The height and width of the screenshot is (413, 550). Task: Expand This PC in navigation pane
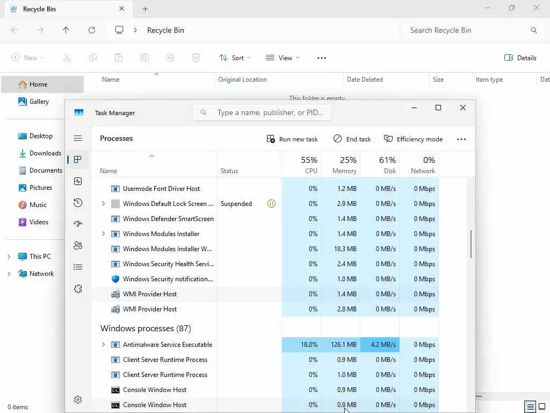coord(9,257)
